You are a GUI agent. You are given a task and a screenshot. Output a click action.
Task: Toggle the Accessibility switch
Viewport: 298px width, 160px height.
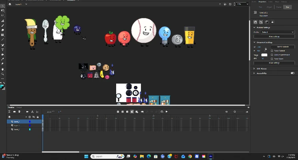[292, 73]
